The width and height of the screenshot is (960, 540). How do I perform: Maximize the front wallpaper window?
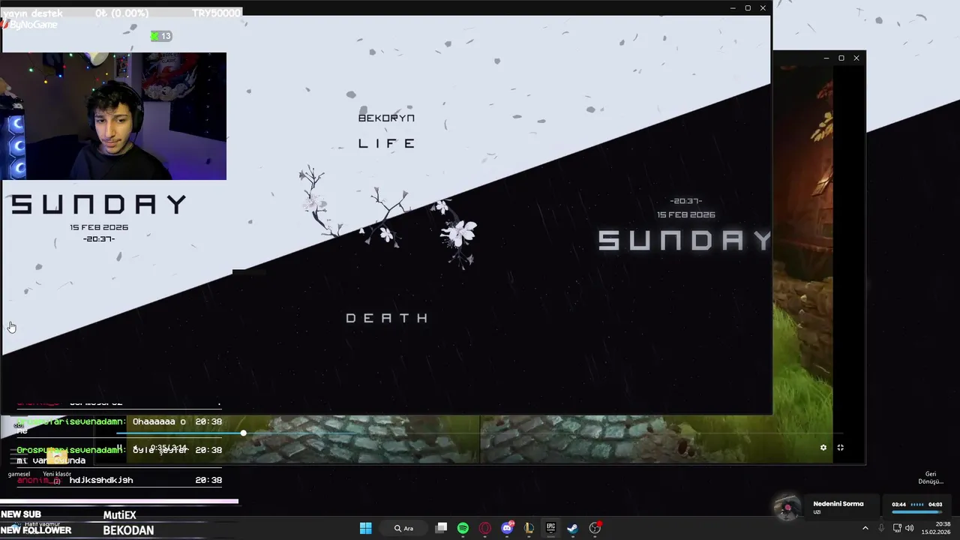pyautogui.click(x=748, y=7)
